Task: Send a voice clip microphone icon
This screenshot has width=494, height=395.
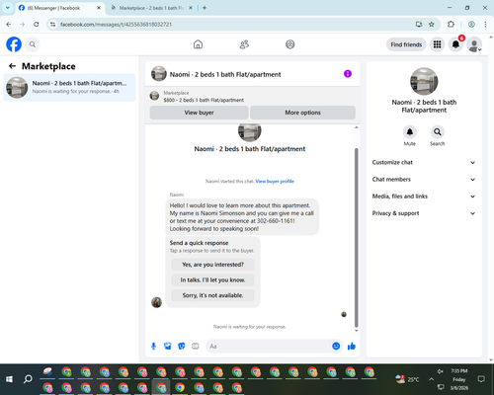Action: pyautogui.click(x=153, y=346)
